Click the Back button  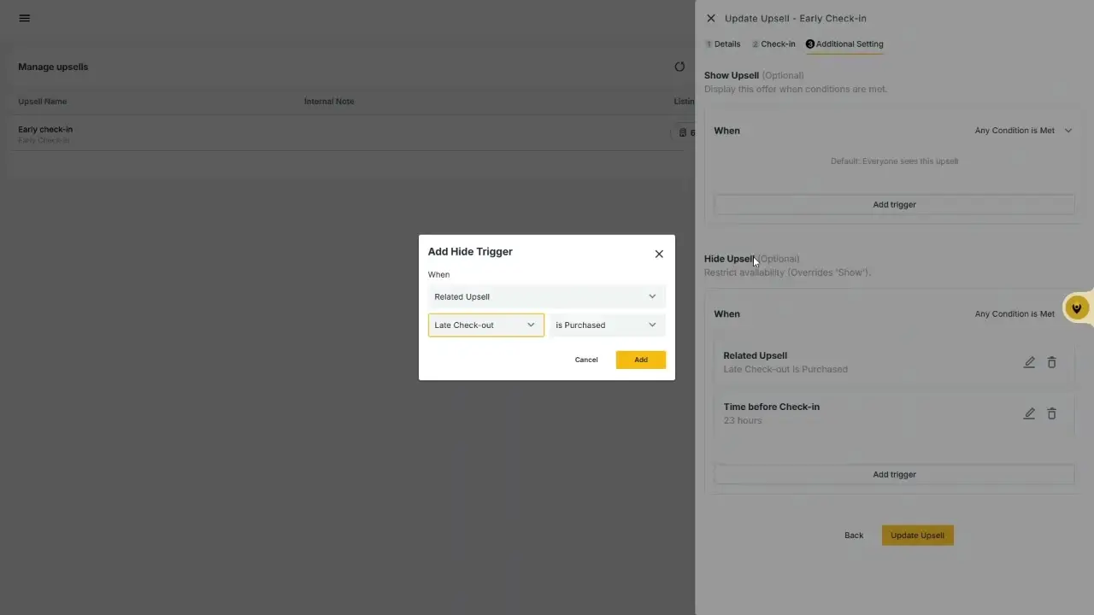(x=854, y=536)
